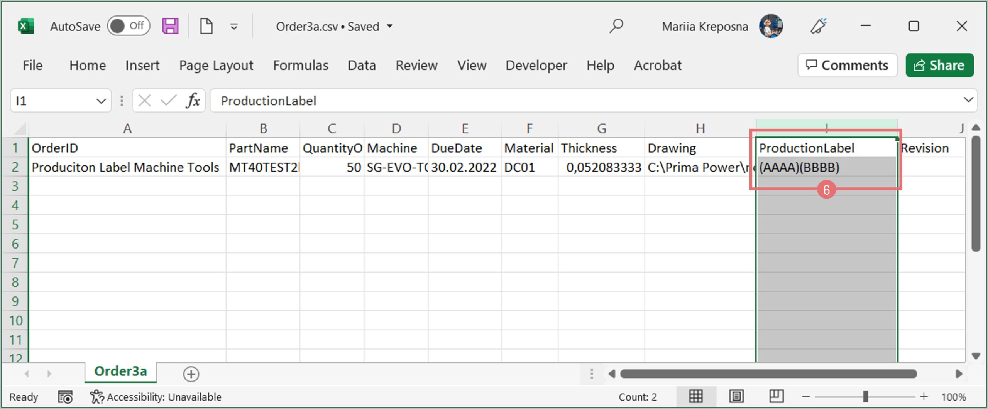Image resolution: width=988 pixels, height=409 pixels.
Task: Click the New document icon
Action: 206,26
